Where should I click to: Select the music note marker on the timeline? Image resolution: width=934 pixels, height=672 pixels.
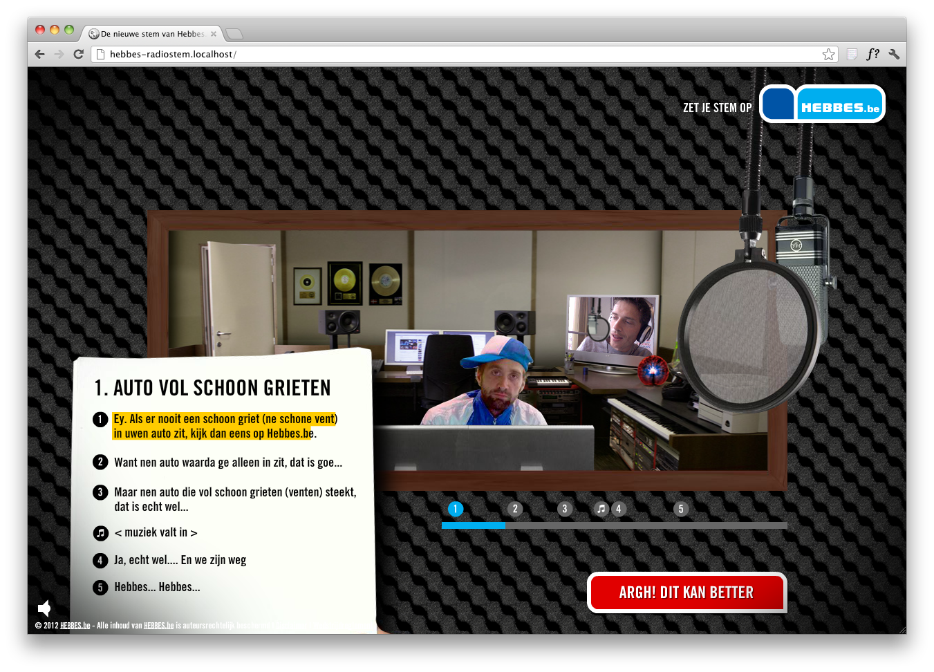(x=601, y=509)
